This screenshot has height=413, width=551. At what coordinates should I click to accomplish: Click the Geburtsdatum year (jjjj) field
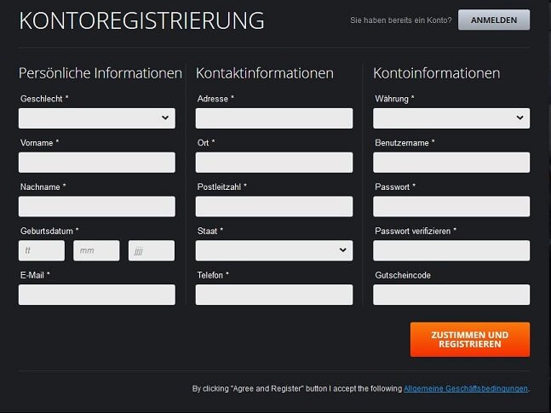pos(152,250)
